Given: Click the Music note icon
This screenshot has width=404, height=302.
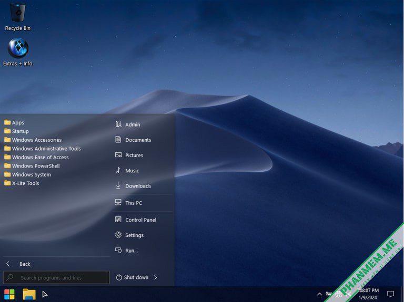Looking at the screenshot, I should tap(118, 170).
